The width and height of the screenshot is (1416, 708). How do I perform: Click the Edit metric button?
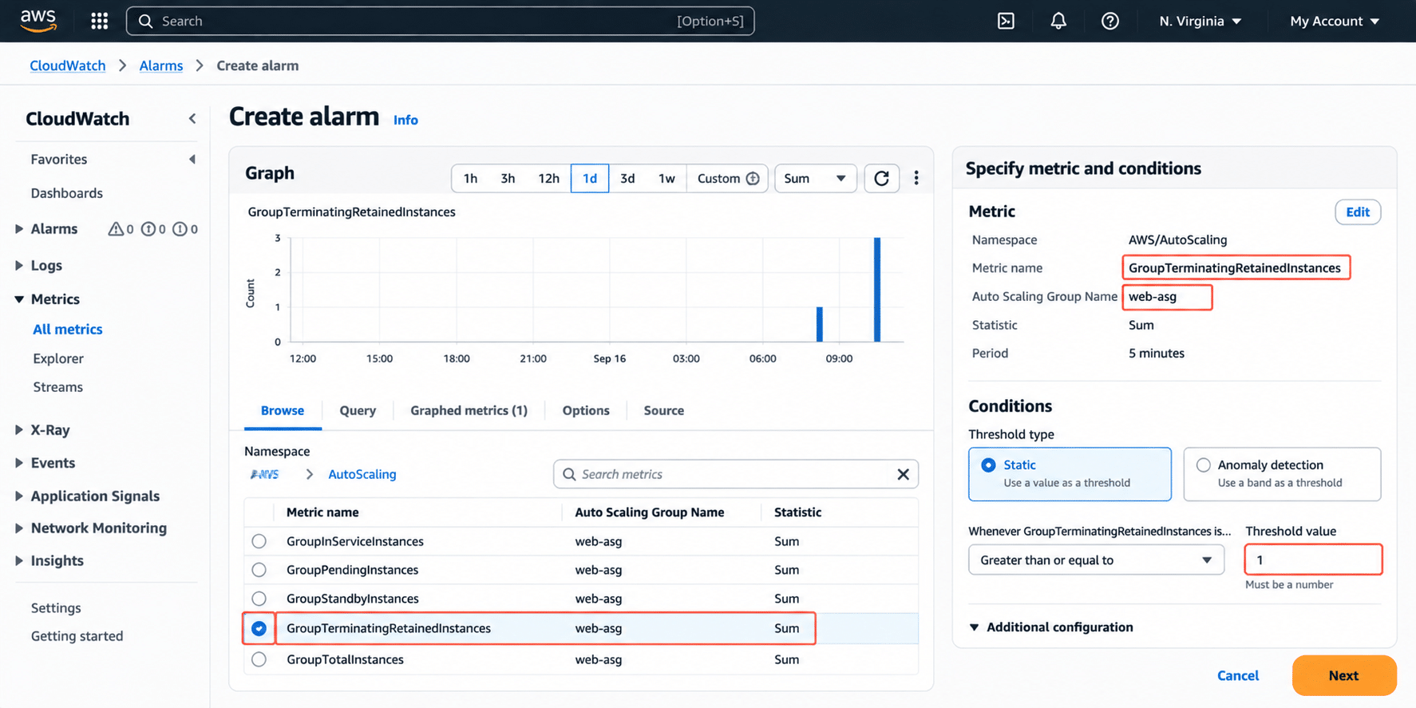1358,212
